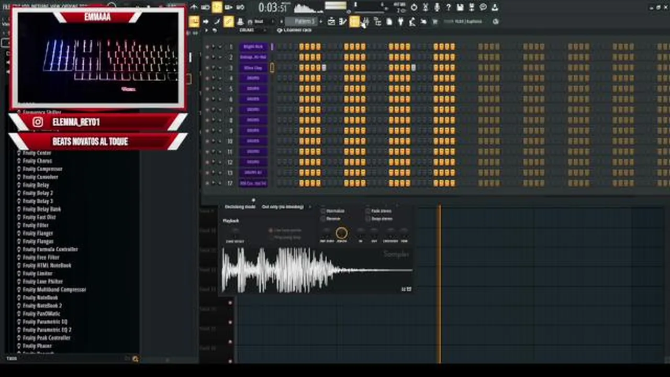Screen dimensions: 670x377
Task: Click the microphone recording icon in top toolbar
Action: pos(437,7)
